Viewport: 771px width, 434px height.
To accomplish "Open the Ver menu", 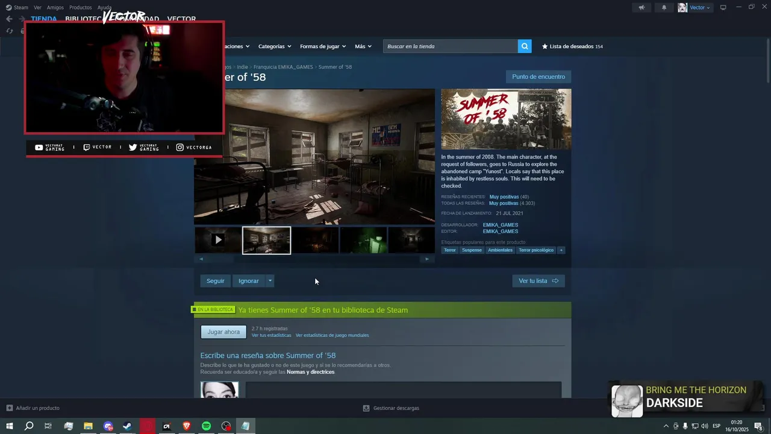I will (38, 8).
